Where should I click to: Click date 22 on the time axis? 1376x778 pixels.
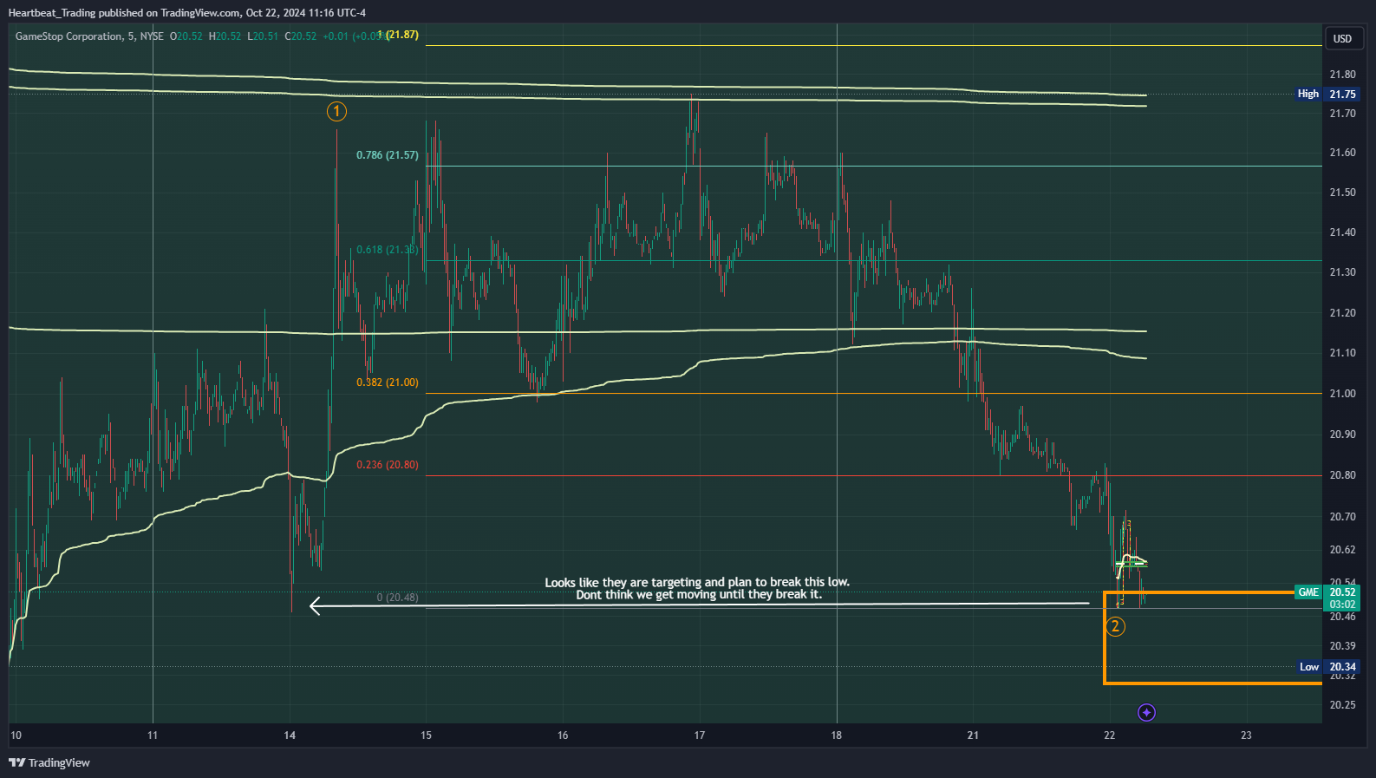pyautogui.click(x=1110, y=736)
